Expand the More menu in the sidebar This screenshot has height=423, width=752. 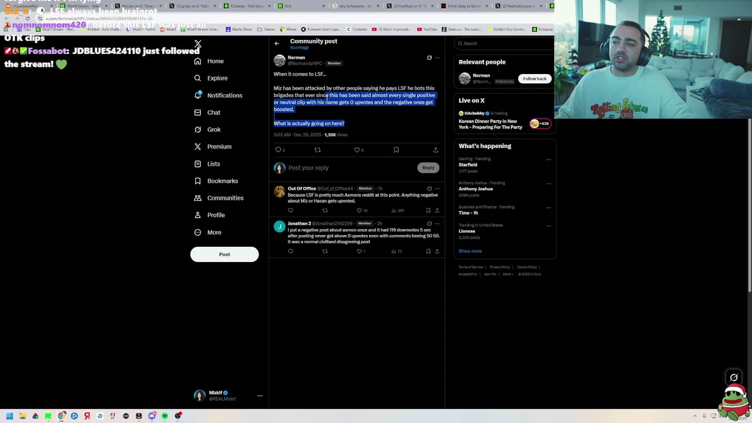point(207,232)
